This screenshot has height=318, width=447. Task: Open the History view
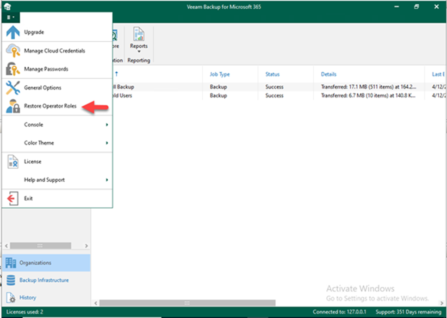46,298
